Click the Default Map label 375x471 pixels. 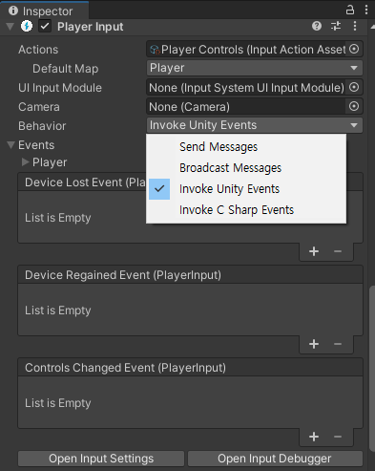tap(66, 69)
